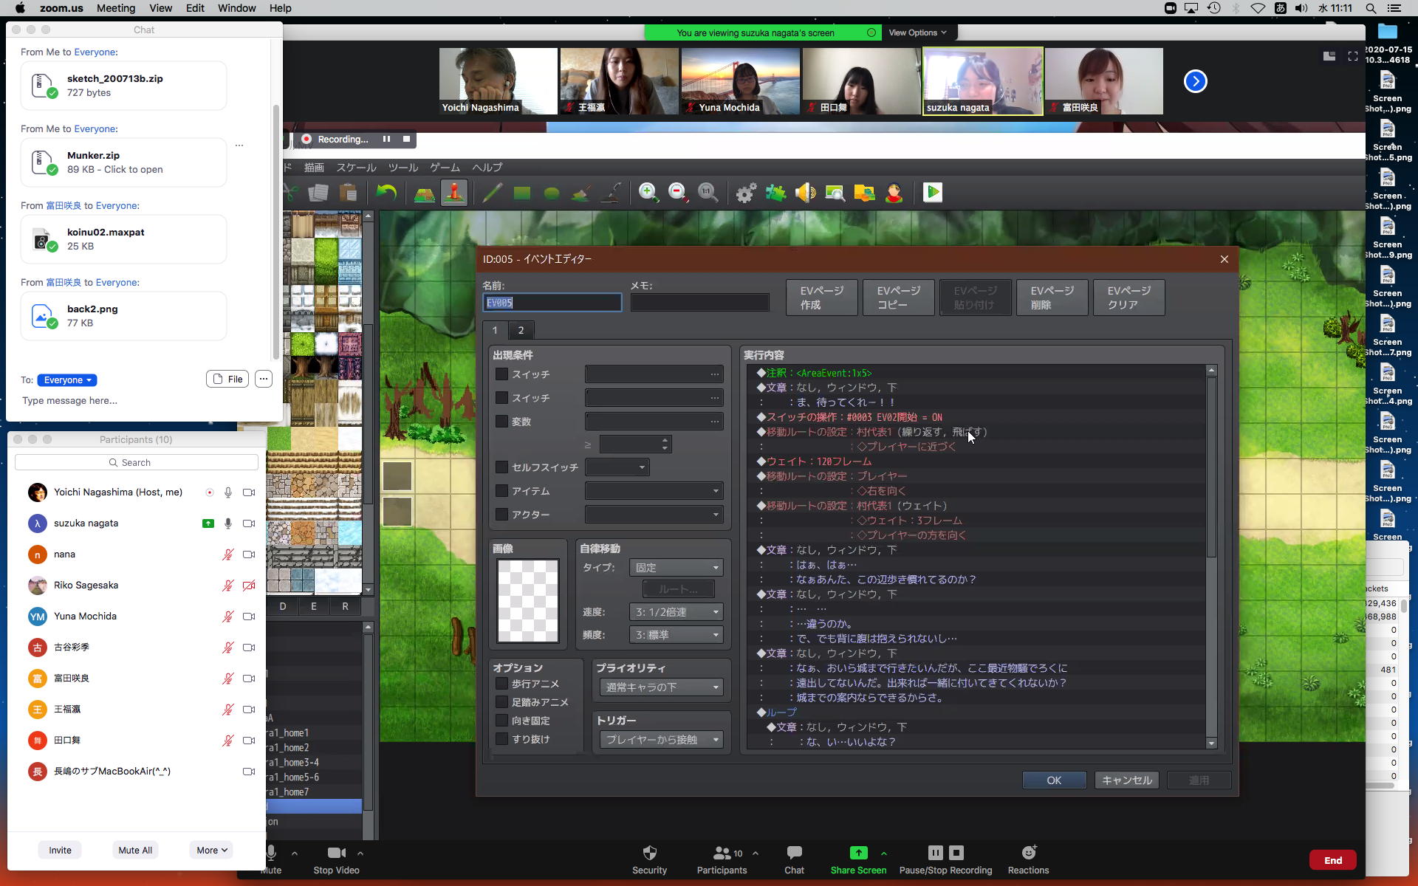Image resolution: width=1418 pixels, height=886 pixels.
Task: Open the sound test speaker icon
Action: click(x=805, y=193)
